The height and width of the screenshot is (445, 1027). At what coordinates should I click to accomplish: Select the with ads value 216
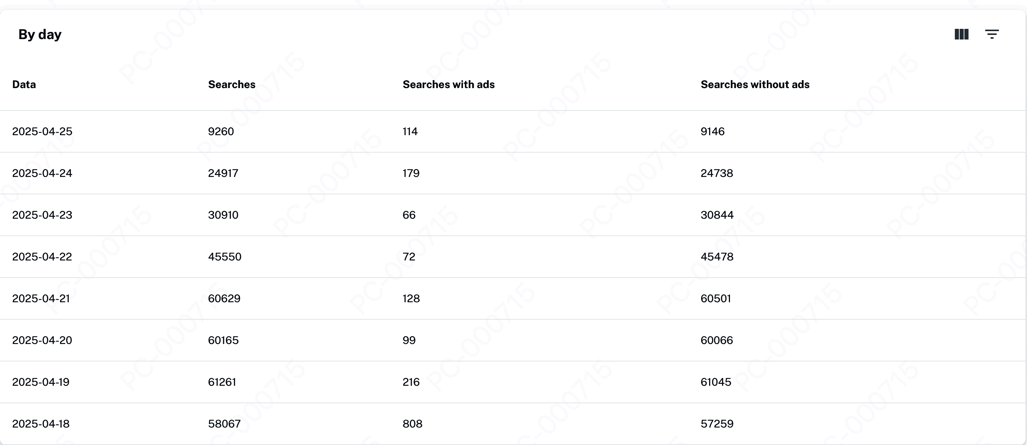point(411,382)
